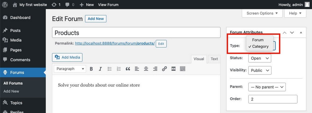Toggle the toolbar toggle keyboard icon
This screenshot has height=113, width=312.
[183, 69]
